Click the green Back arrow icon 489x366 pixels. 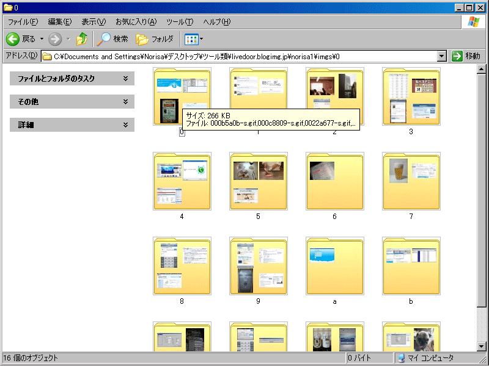[13, 39]
